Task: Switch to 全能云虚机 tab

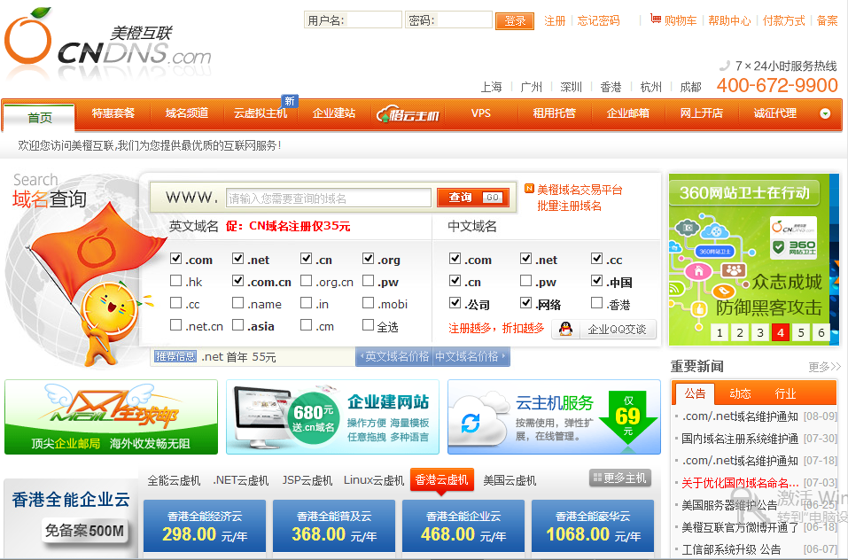Action: click(174, 480)
